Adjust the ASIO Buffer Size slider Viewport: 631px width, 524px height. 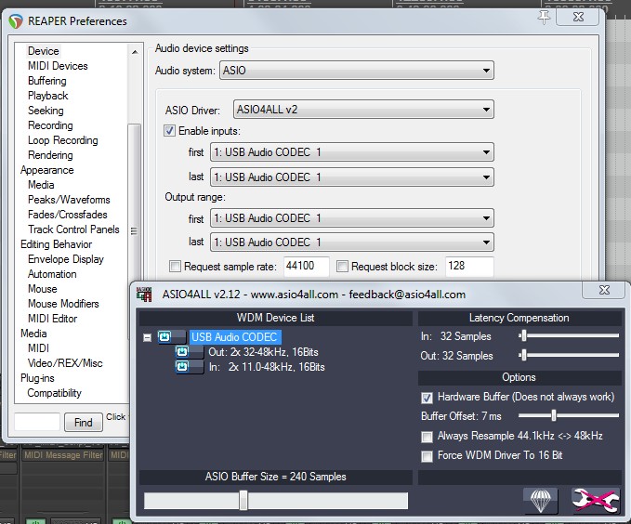tap(243, 501)
